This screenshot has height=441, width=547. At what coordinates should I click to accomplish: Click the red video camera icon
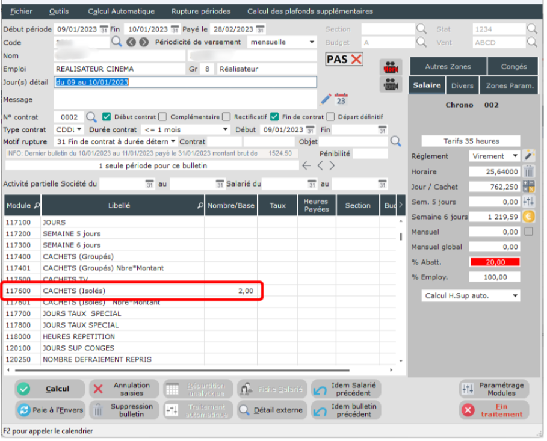point(391,67)
